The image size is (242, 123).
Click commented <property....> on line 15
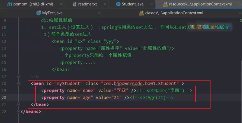(78, 62)
